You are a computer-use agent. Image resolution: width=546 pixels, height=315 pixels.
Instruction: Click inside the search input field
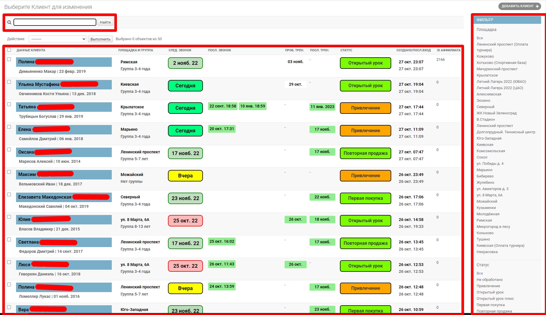(54, 22)
